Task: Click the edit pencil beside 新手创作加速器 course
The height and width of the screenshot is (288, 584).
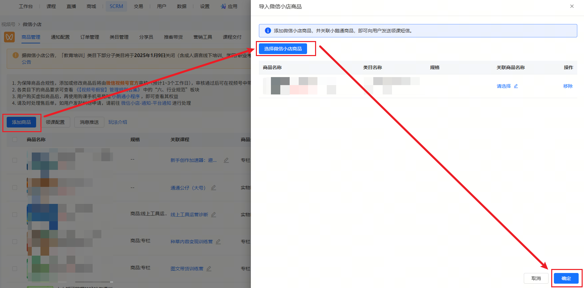Action: coord(226,160)
